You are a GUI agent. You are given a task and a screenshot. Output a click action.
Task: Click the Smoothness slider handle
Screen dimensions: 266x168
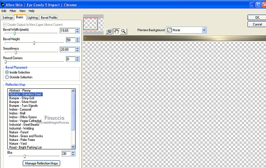pyautogui.click(x=16, y=52)
